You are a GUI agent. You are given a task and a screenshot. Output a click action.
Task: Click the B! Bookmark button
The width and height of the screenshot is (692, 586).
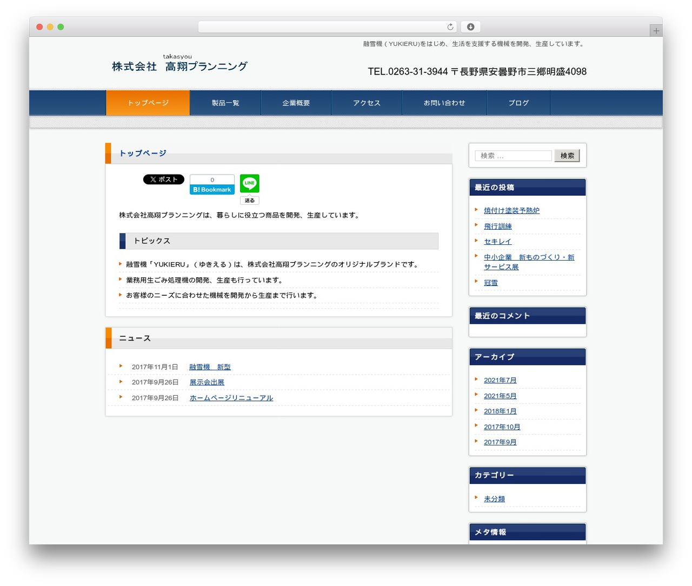pyautogui.click(x=212, y=190)
